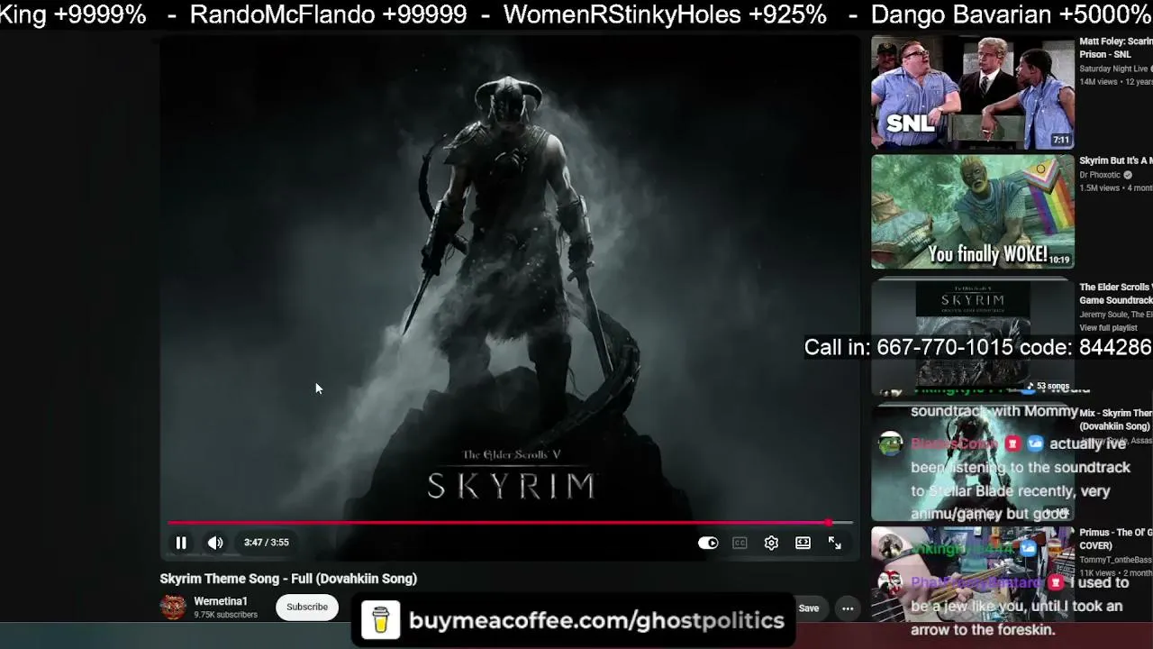Click '9.75K subscribers' under the channel name
Screen dimensions: 1153x649
coord(225,615)
